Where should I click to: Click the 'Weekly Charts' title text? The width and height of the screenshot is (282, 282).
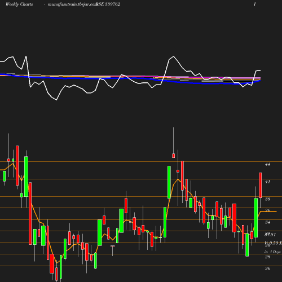19,5
